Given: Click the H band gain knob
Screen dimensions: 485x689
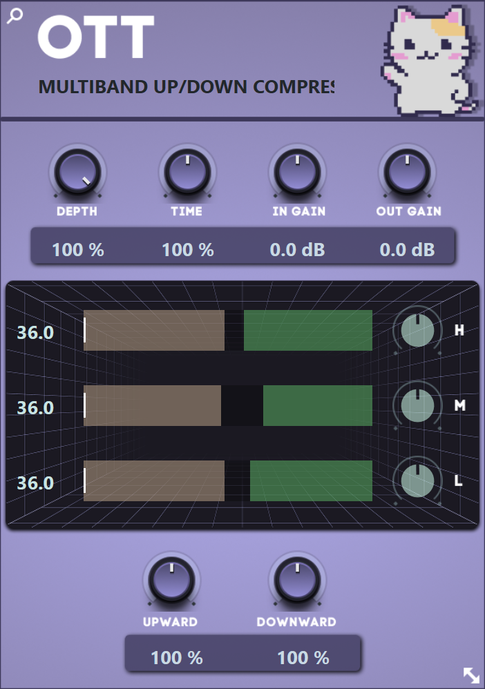Looking at the screenshot, I should click(x=418, y=331).
